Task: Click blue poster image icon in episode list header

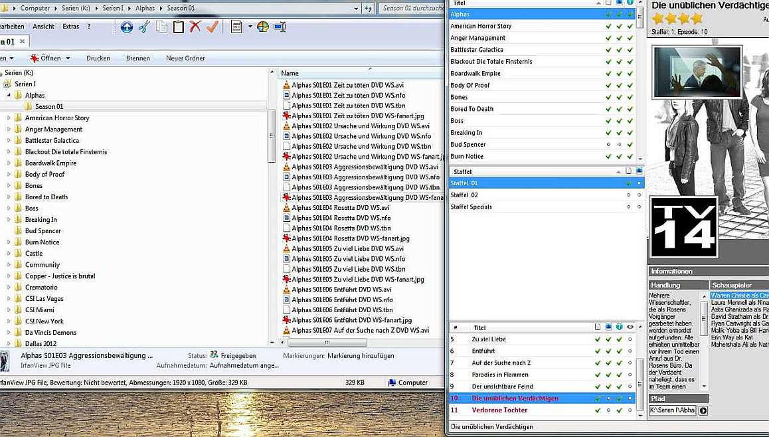Action: click(609, 327)
